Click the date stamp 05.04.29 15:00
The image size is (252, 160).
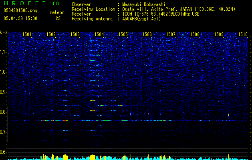pos(20,18)
